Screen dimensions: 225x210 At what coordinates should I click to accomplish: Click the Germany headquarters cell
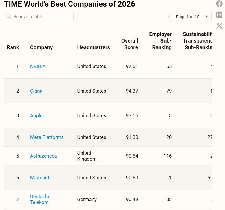click(87, 199)
